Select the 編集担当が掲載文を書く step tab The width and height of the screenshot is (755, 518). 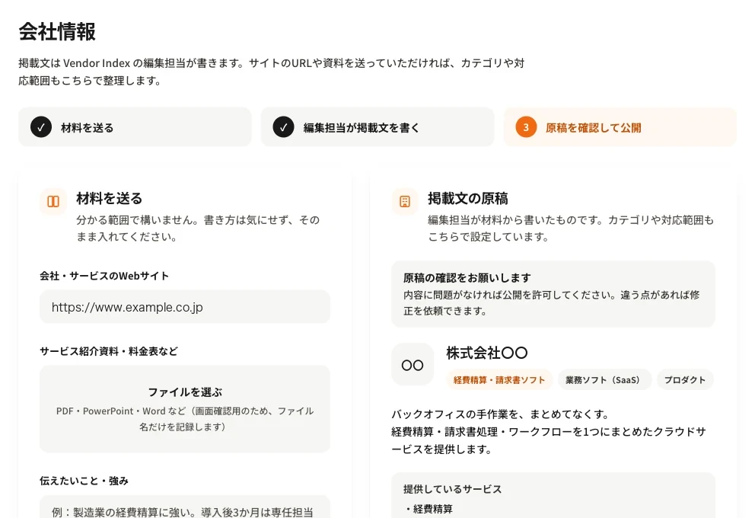(x=377, y=127)
